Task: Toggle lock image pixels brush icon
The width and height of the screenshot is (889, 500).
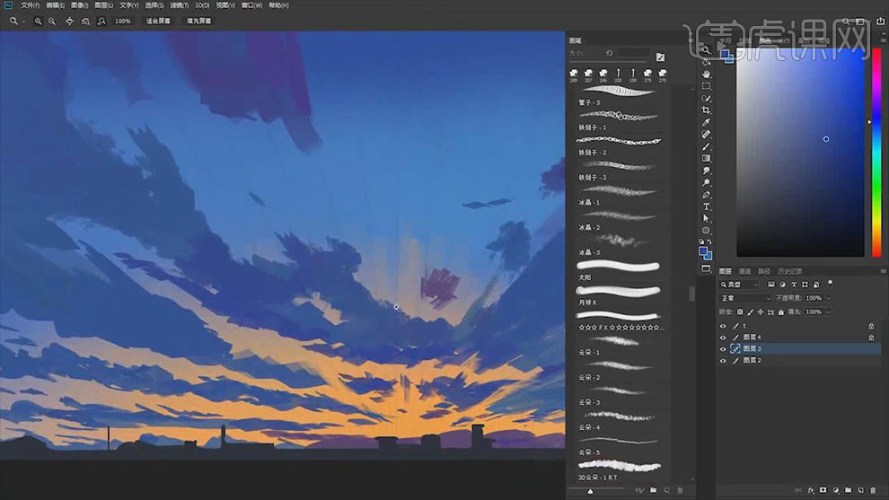Action: (x=750, y=311)
